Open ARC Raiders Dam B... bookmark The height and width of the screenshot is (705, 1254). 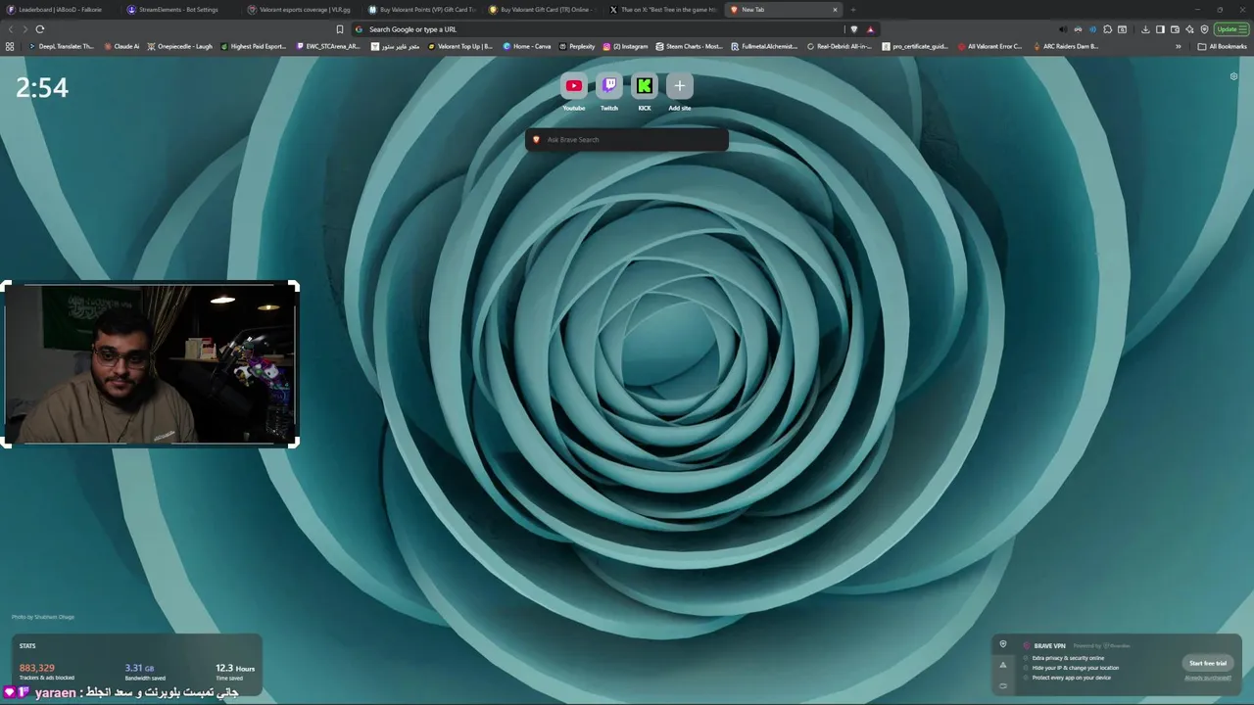click(1066, 46)
